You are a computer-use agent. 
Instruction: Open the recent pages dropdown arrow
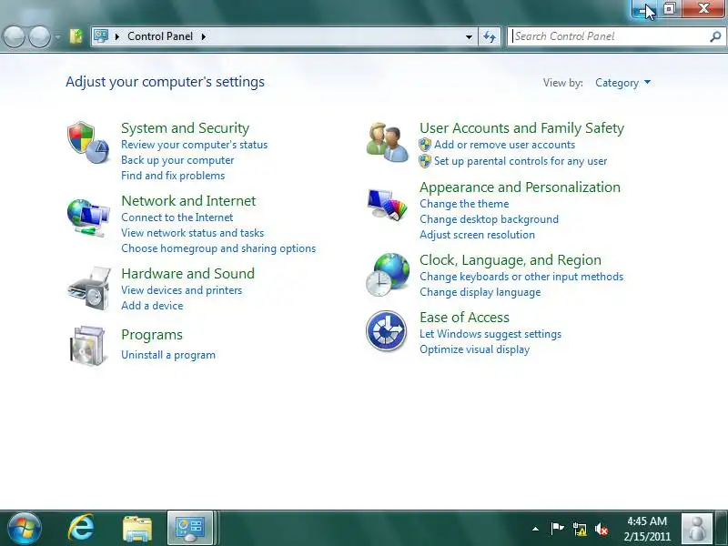57,36
